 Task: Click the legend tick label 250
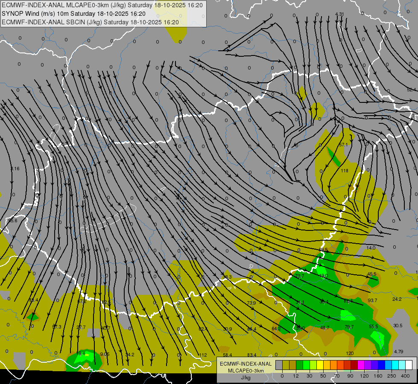tap(392, 376)
